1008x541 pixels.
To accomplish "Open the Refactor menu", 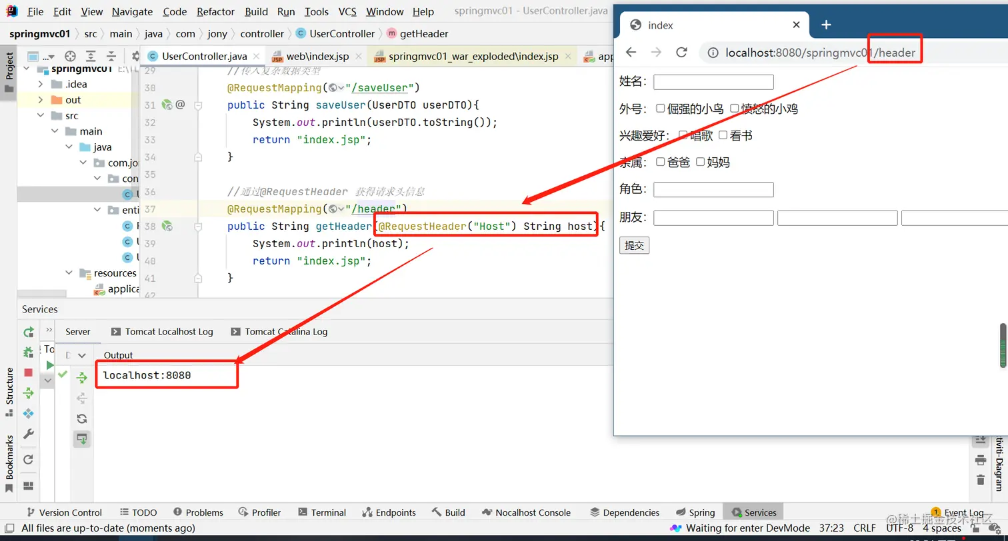I will point(216,11).
